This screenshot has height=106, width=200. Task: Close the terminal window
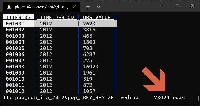pos(192,6)
